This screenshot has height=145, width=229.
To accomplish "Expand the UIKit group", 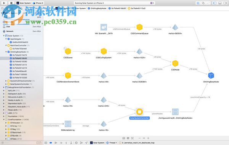I will [x=4, y=113].
